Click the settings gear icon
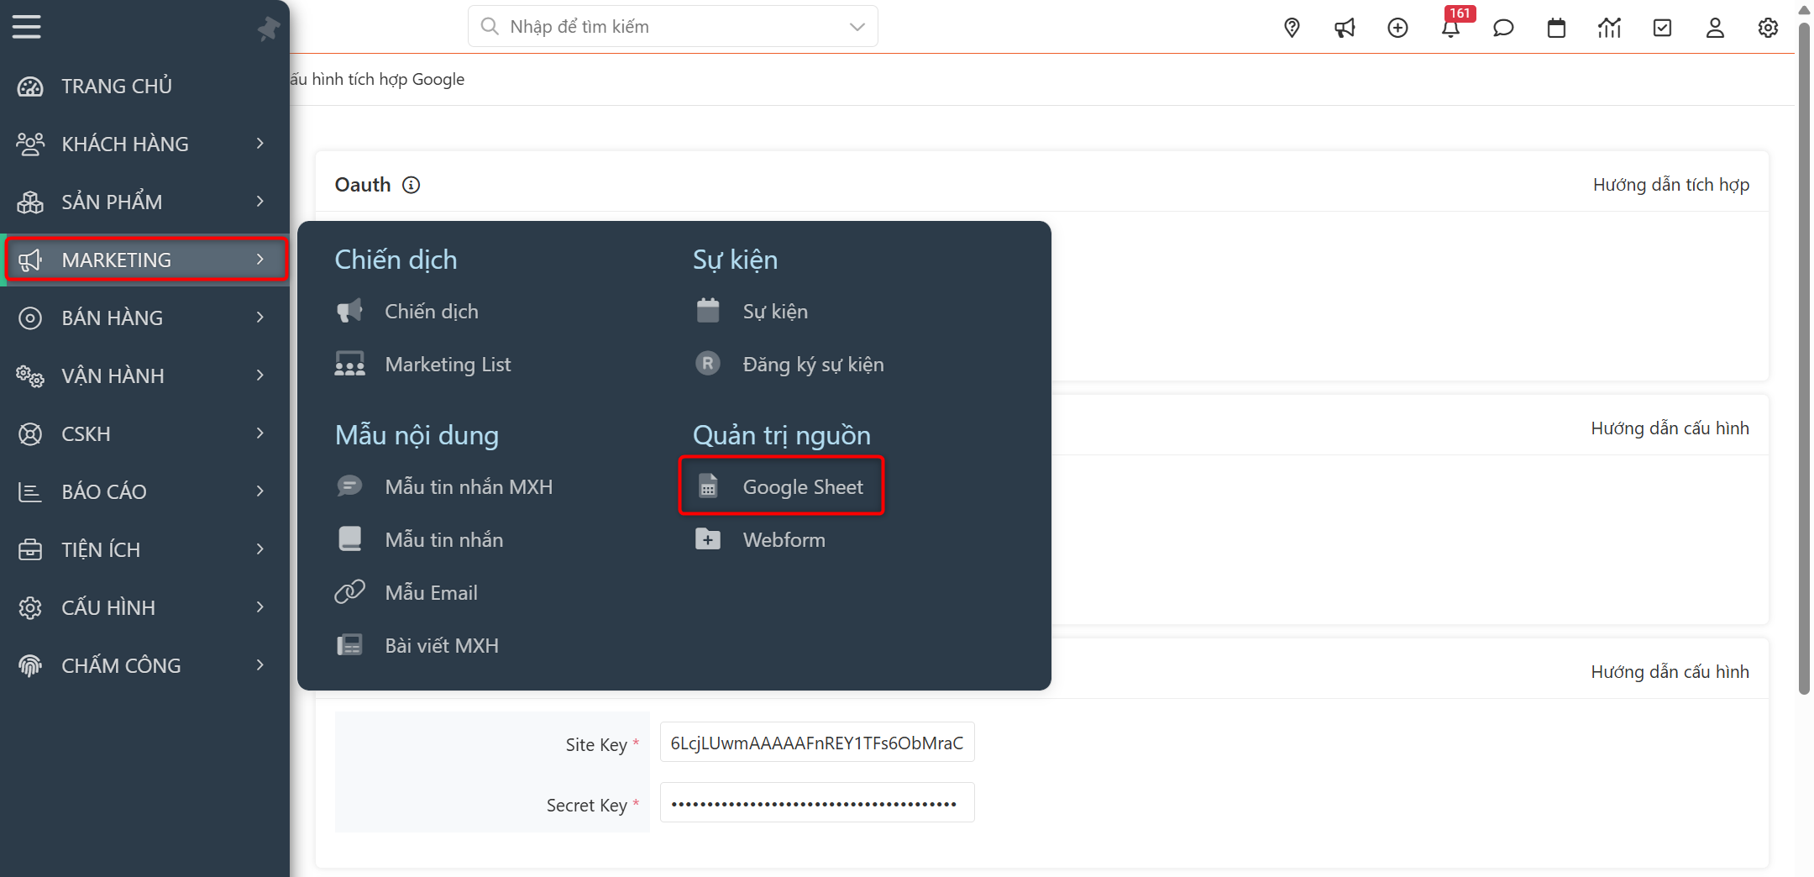Image resolution: width=1814 pixels, height=877 pixels. (x=1768, y=28)
